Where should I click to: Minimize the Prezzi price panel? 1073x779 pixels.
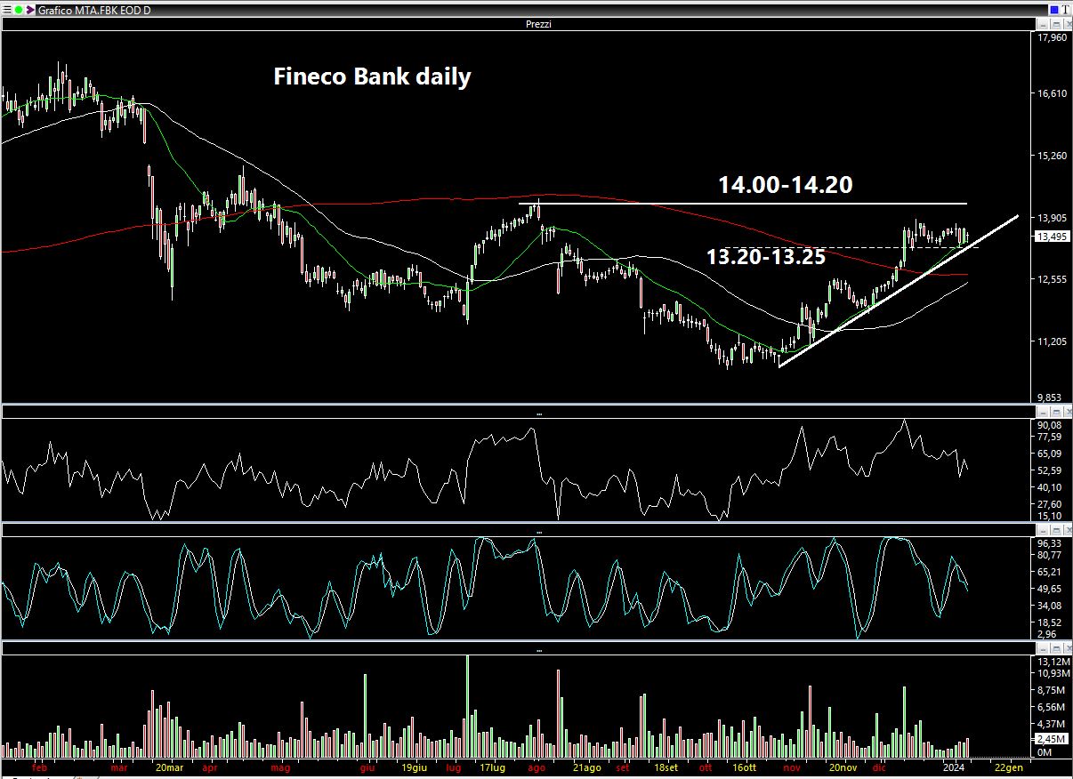pyautogui.click(x=1042, y=24)
